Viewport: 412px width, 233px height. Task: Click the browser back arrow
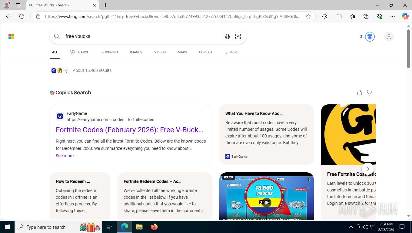point(8,16)
